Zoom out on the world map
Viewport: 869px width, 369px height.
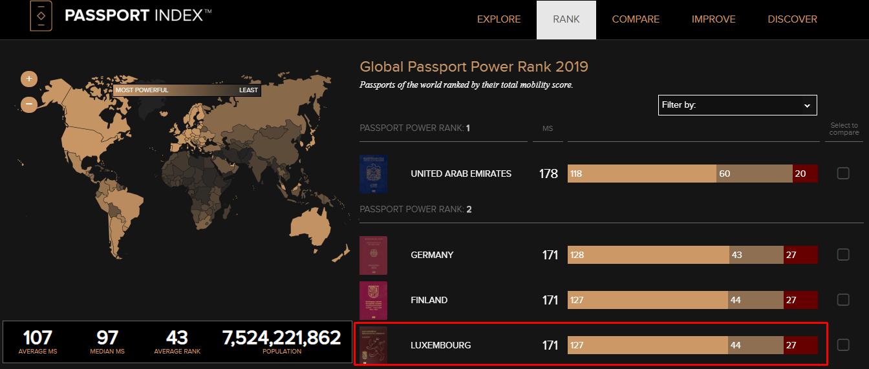(29, 104)
